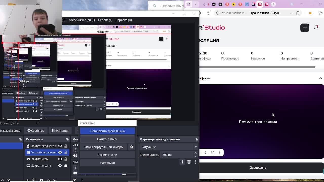324x182 pixels.
Task: Open the player three-dot options menu
Action: tap(219, 152)
